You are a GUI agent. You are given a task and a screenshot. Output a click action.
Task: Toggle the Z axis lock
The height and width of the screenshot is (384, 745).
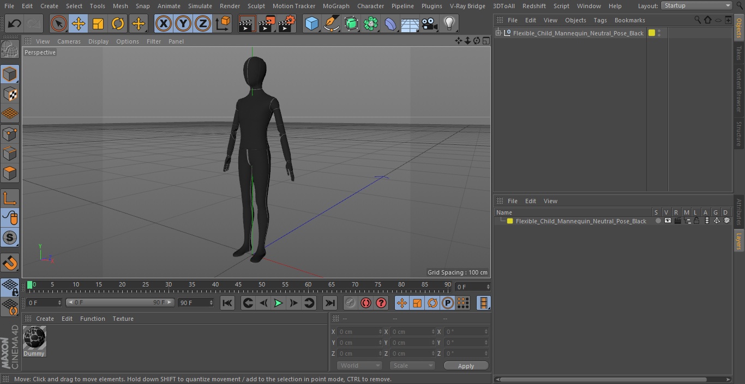pyautogui.click(x=203, y=23)
